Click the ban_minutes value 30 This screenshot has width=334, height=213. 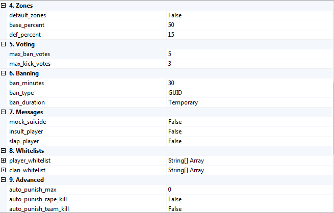click(172, 83)
